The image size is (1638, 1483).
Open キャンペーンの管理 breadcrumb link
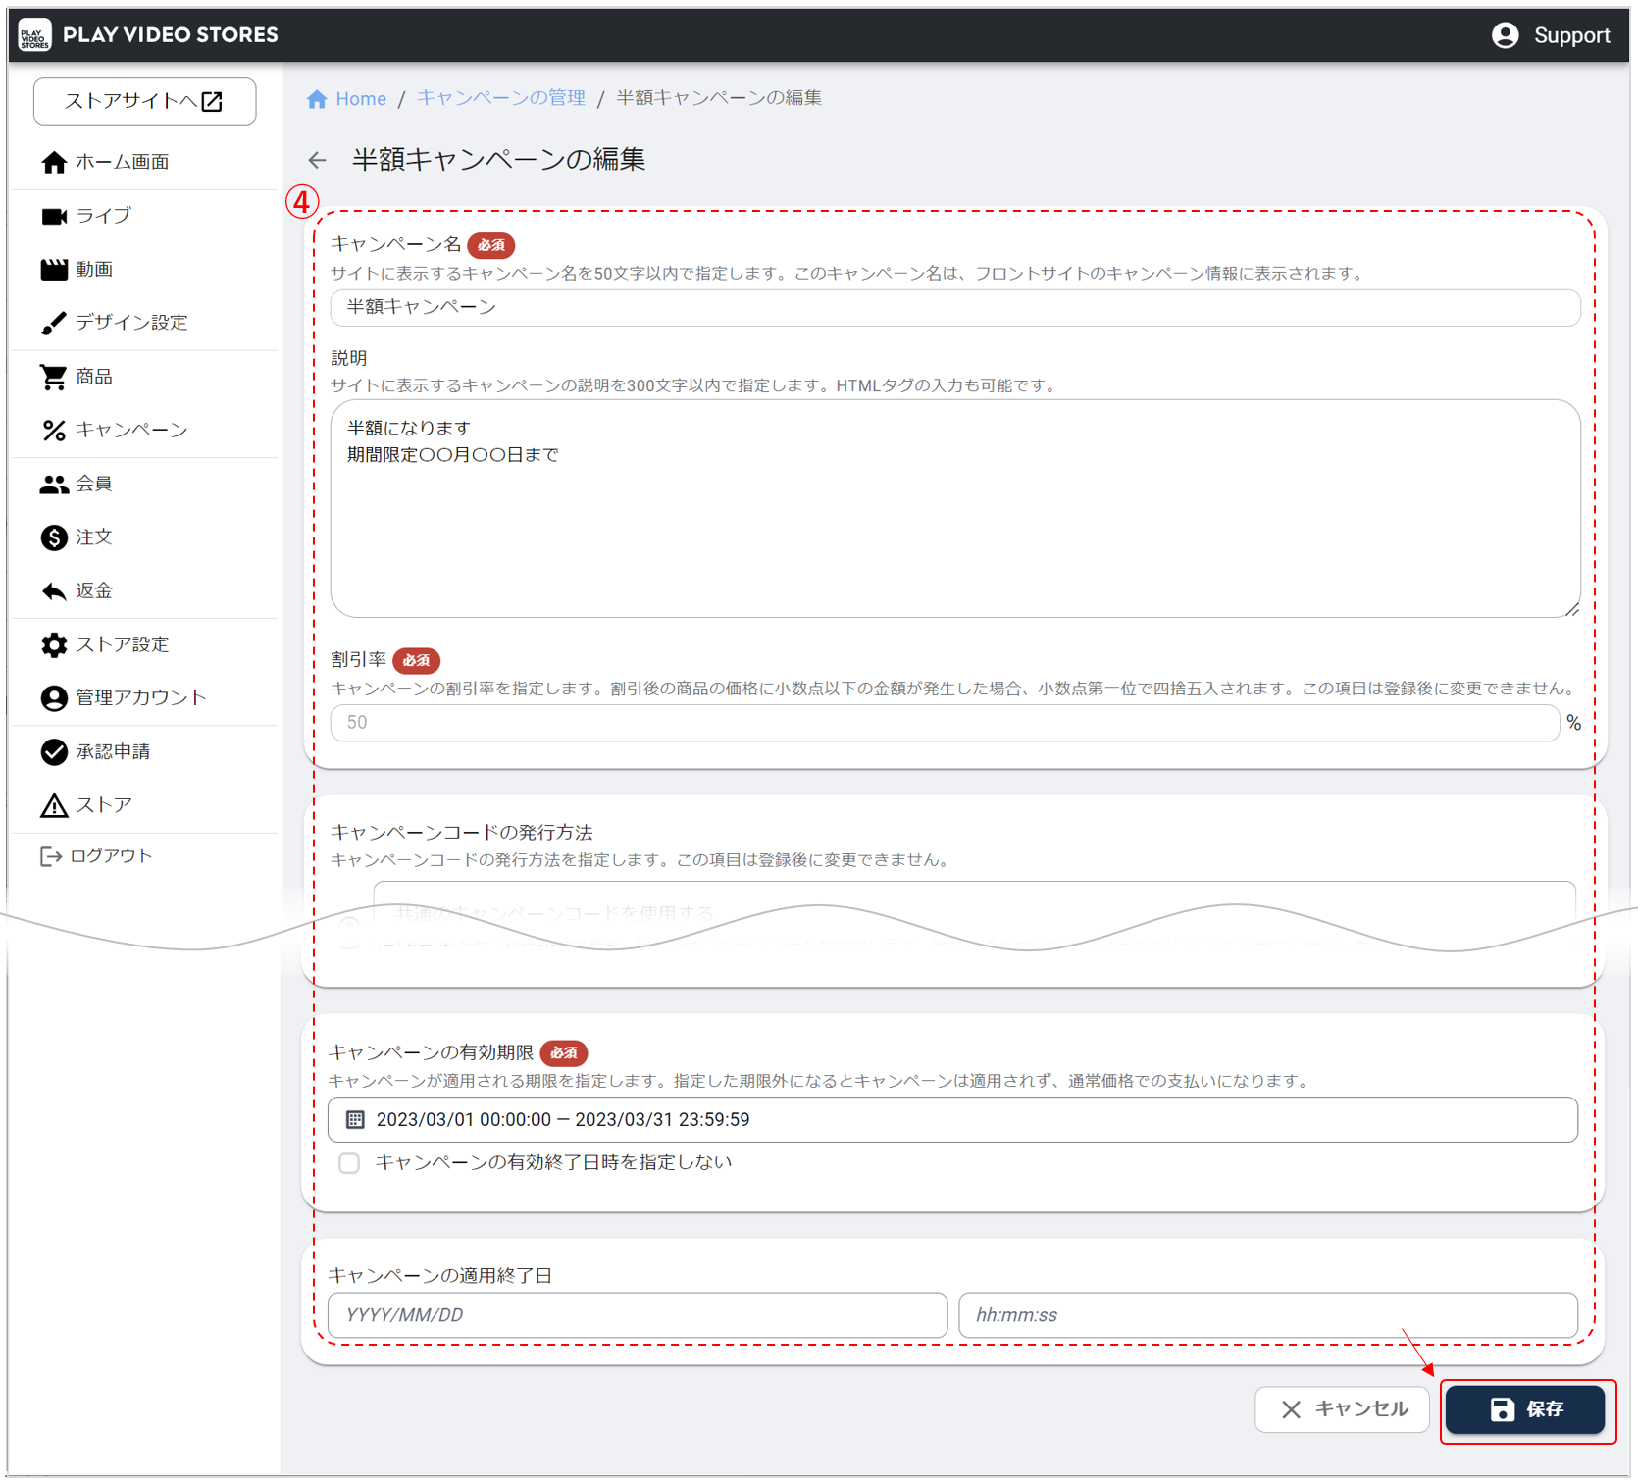click(501, 98)
